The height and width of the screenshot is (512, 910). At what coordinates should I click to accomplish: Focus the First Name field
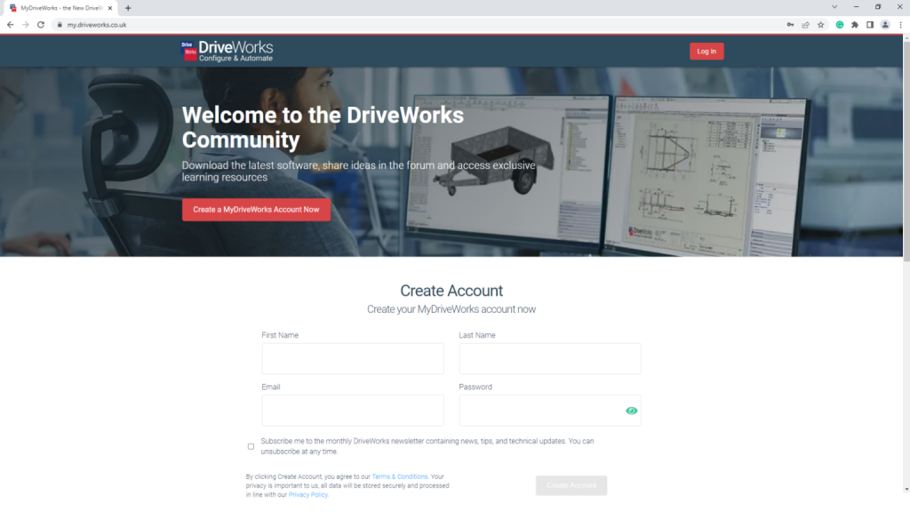pyautogui.click(x=352, y=359)
